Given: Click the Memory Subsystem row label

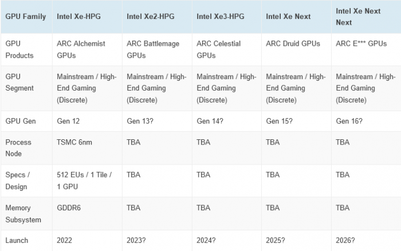Looking at the screenshot, I should tap(22, 213).
